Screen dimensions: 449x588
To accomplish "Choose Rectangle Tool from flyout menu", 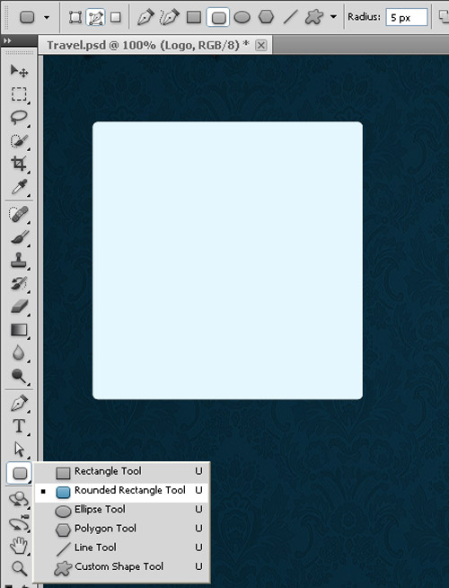I will click(122, 471).
